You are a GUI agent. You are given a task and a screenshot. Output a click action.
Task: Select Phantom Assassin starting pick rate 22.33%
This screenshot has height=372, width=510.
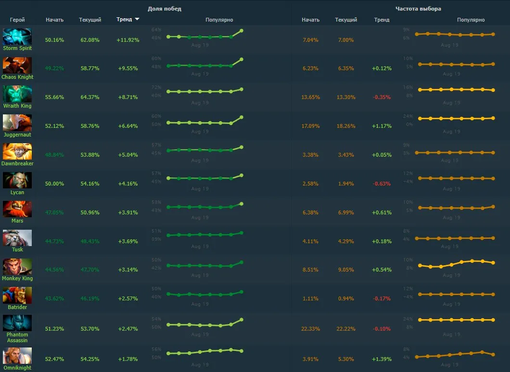pyautogui.click(x=311, y=329)
